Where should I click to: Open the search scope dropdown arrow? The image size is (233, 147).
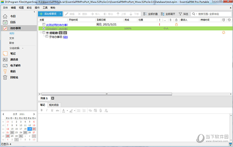point(196,14)
